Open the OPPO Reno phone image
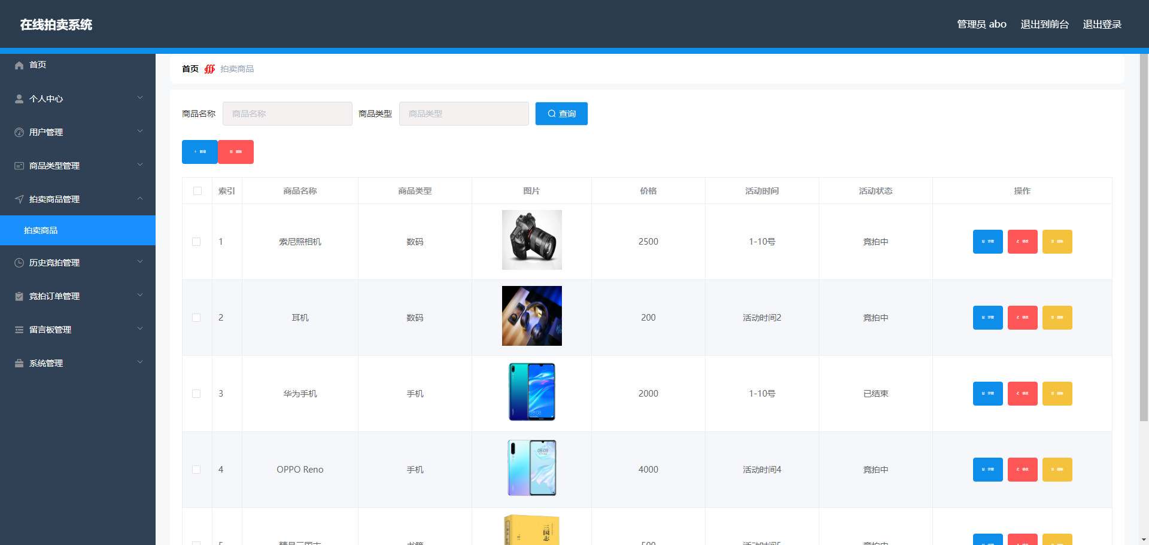The width and height of the screenshot is (1149, 545). coord(532,468)
